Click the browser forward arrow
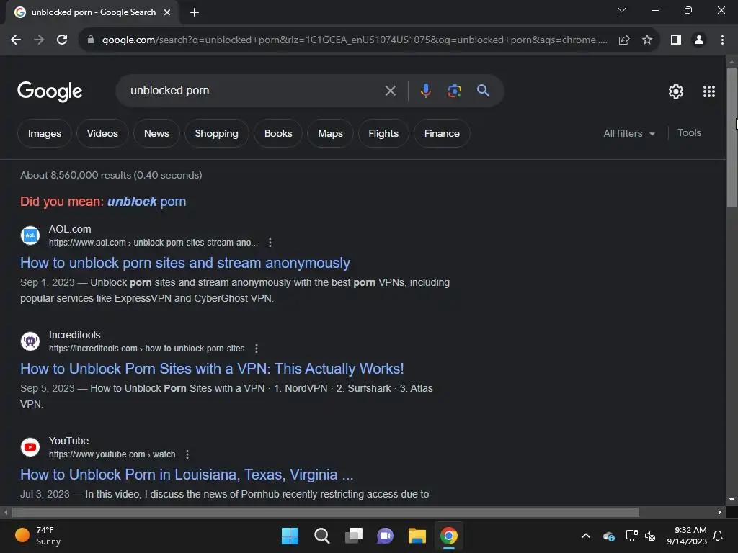The image size is (738, 553). 39,40
